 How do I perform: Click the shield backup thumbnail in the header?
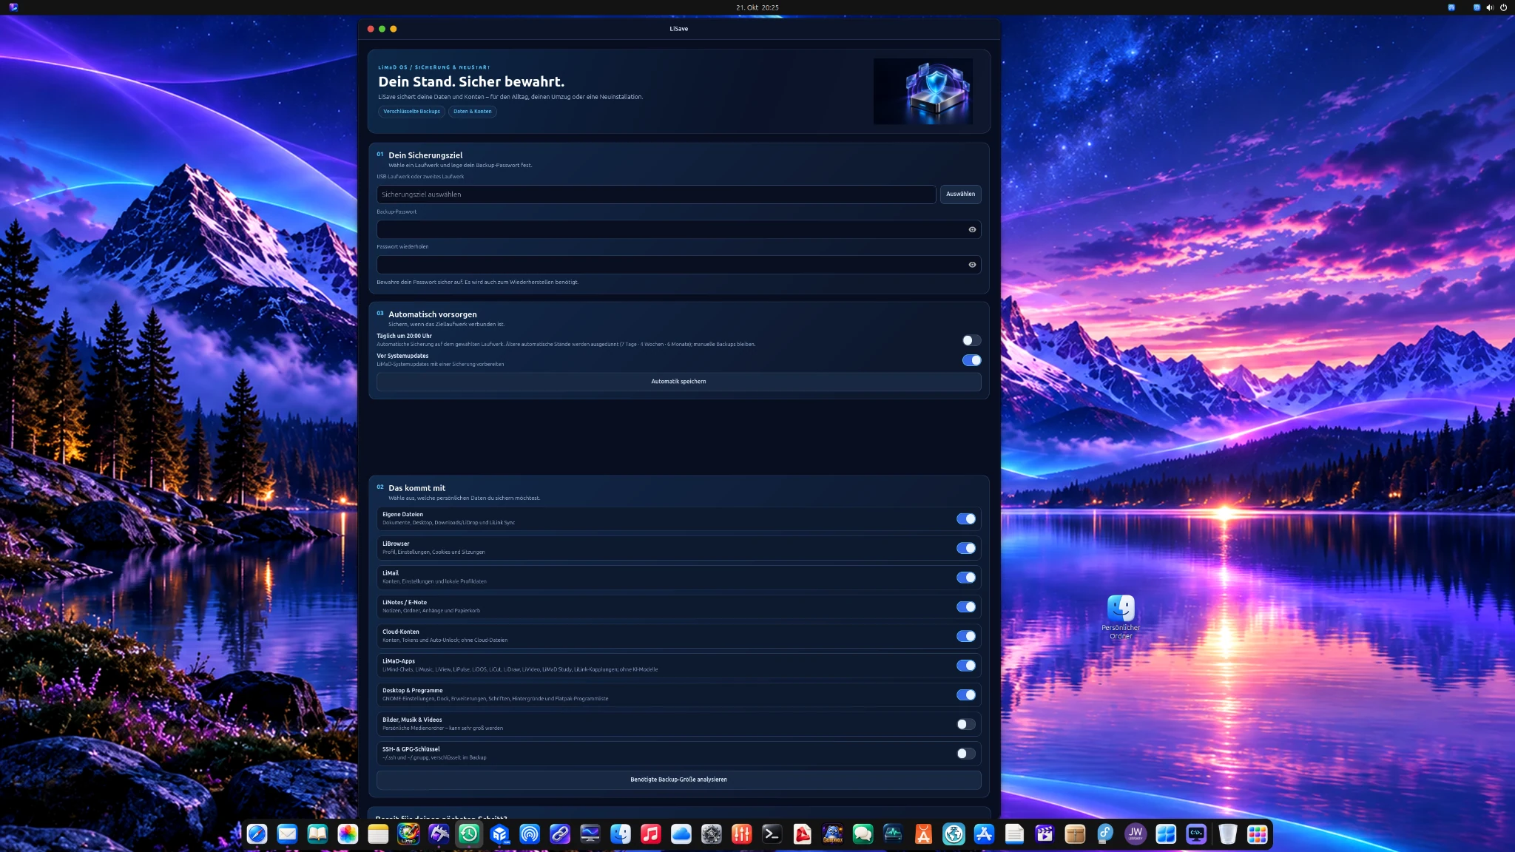(x=923, y=91)
